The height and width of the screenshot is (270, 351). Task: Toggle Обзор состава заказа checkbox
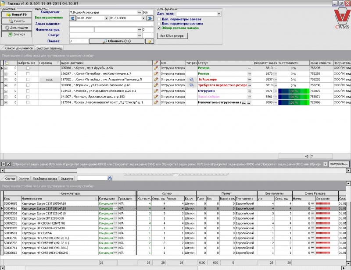point(159,28)
